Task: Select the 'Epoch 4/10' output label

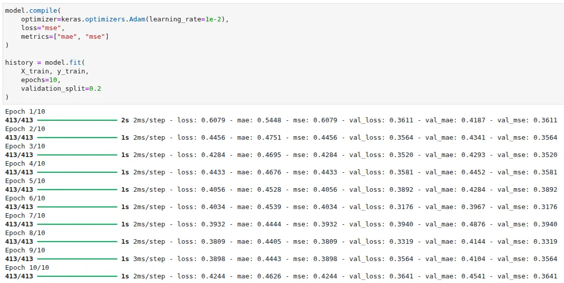Action: click(25, 164)
